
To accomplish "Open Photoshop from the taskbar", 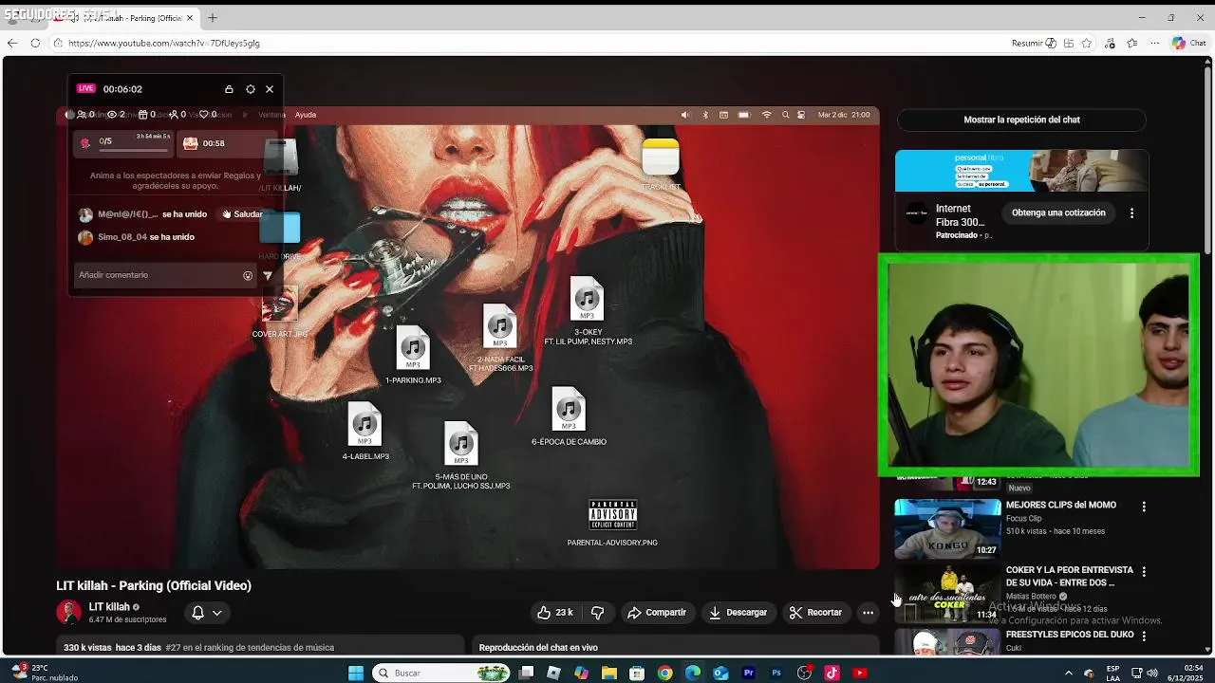I will (x=776, y=674).
